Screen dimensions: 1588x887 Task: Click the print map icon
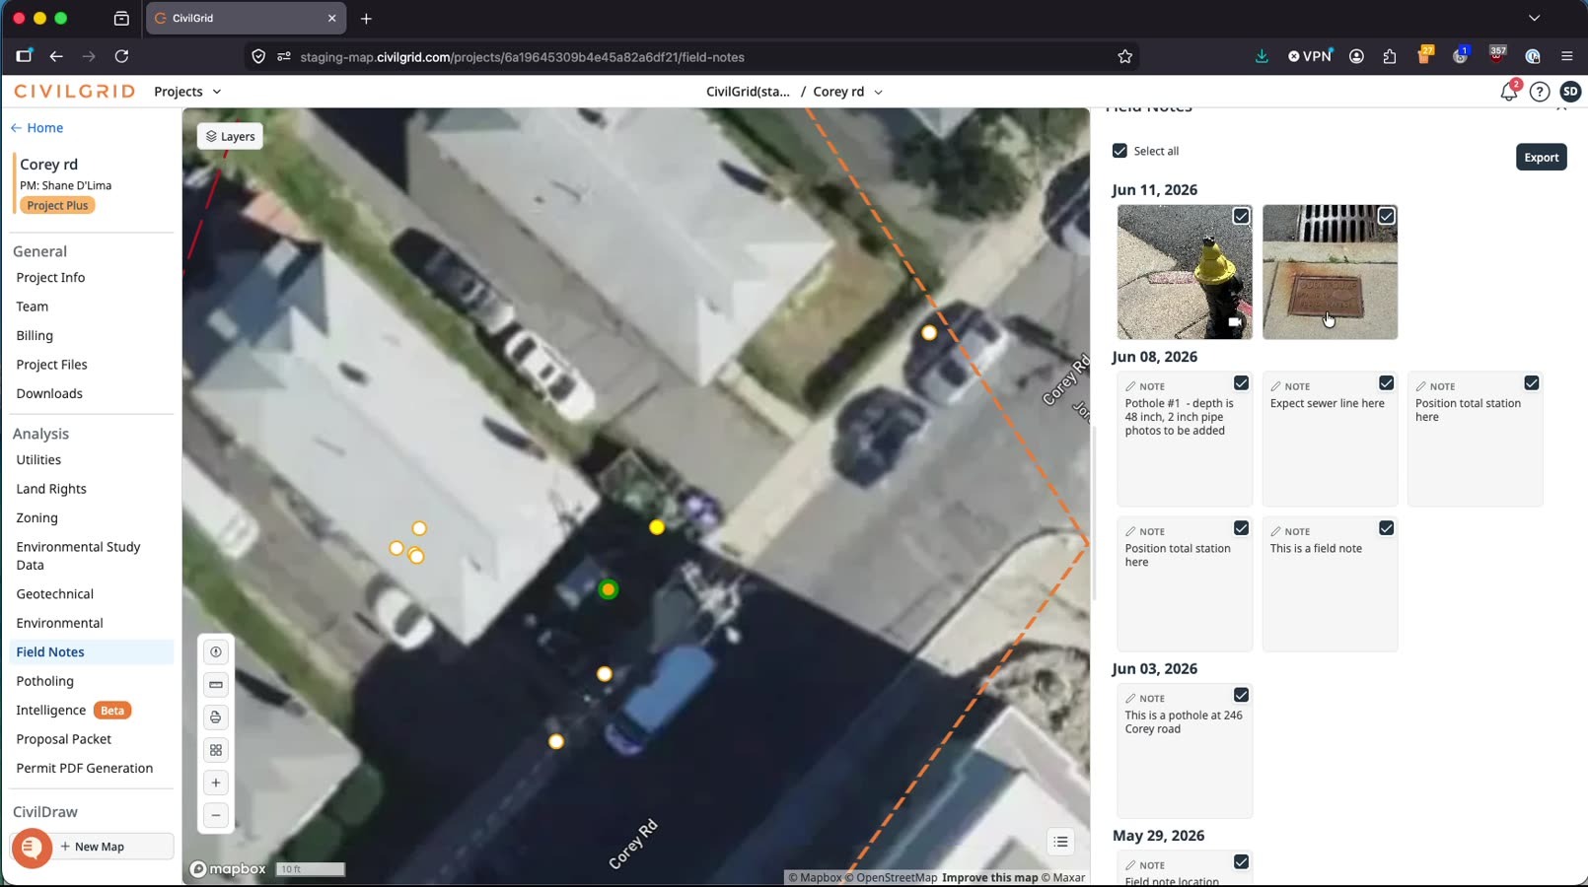[216, 717]
